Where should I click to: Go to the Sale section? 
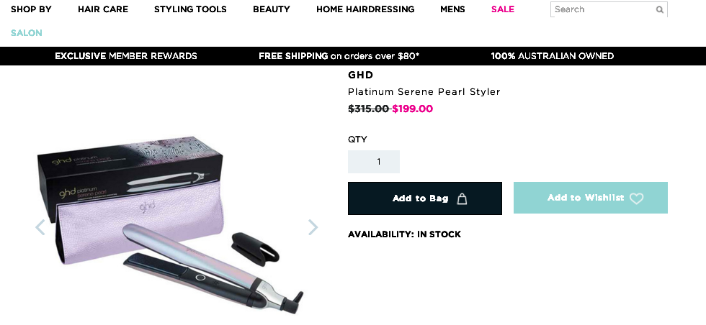click(x=503, y=9)
